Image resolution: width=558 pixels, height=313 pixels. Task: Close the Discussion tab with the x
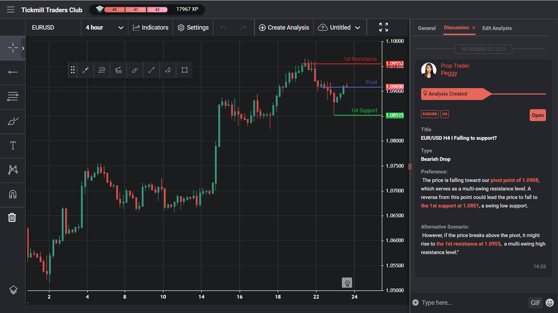click(474, 28)
